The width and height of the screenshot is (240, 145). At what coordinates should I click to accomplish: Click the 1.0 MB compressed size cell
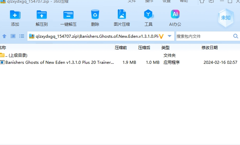pos(153,62)
